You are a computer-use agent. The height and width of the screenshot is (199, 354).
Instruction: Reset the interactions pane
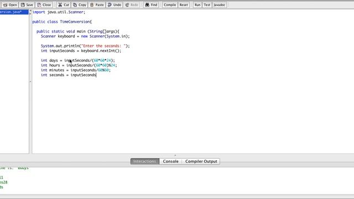[184, 5]
